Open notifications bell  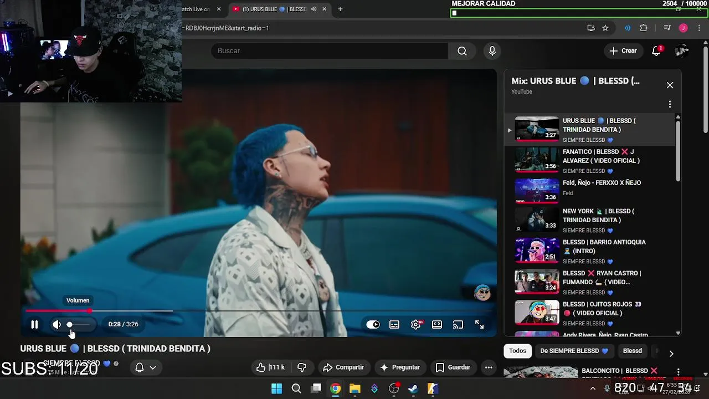pos(656,51)
